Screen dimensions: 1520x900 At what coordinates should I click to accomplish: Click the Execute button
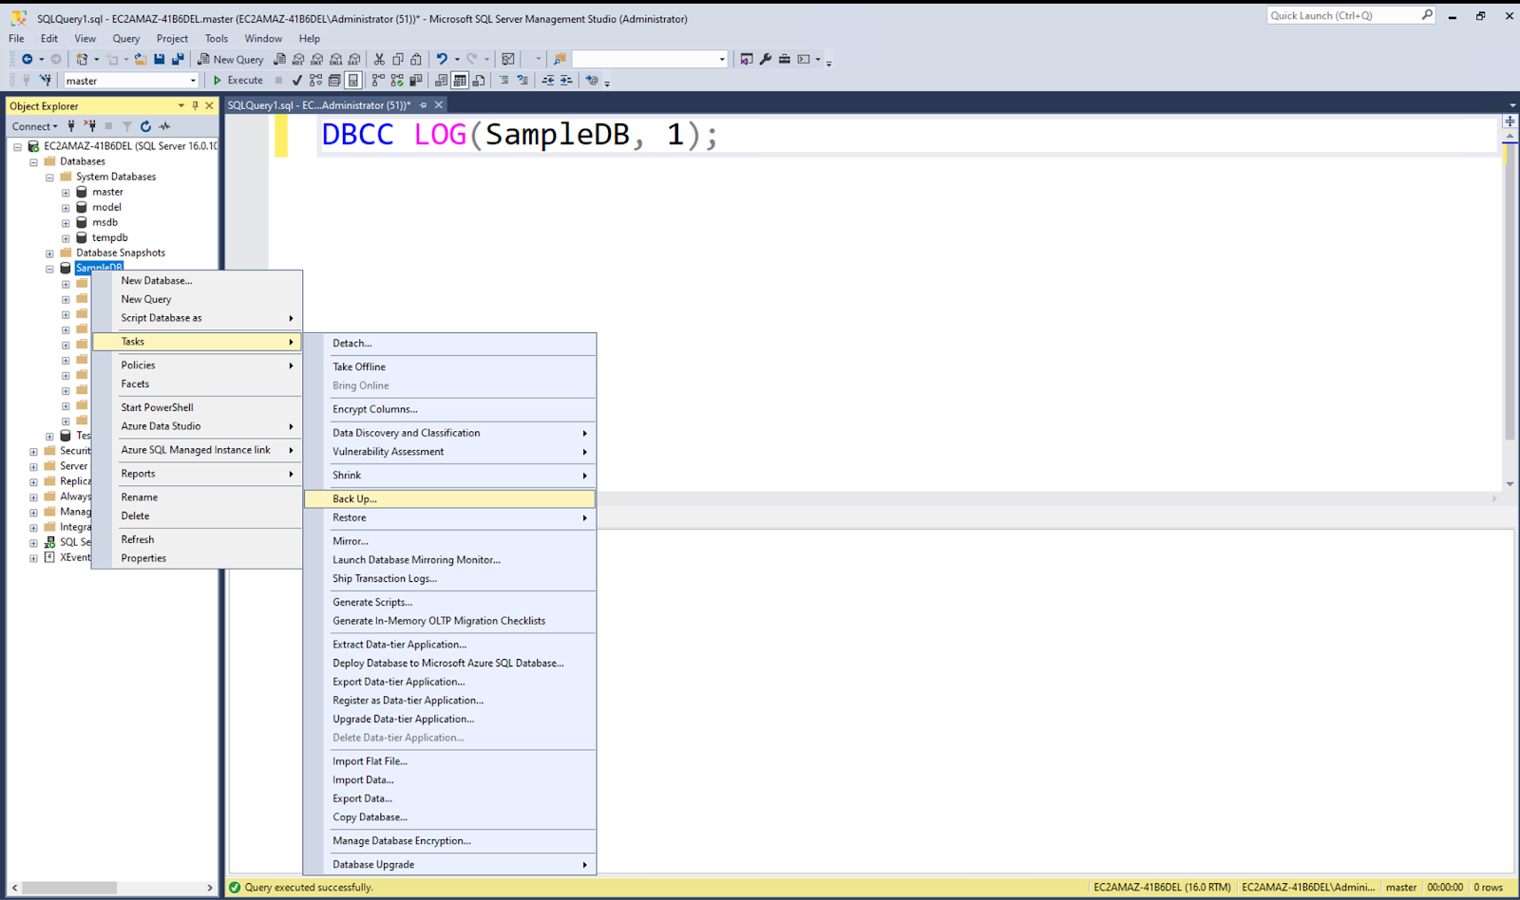pyautogui.click(x=239, y=80)
